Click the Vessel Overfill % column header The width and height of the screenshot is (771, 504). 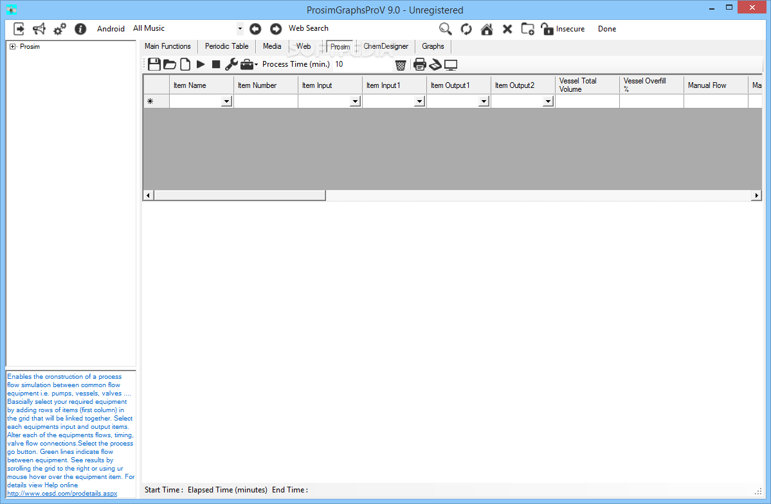(651, 85)
